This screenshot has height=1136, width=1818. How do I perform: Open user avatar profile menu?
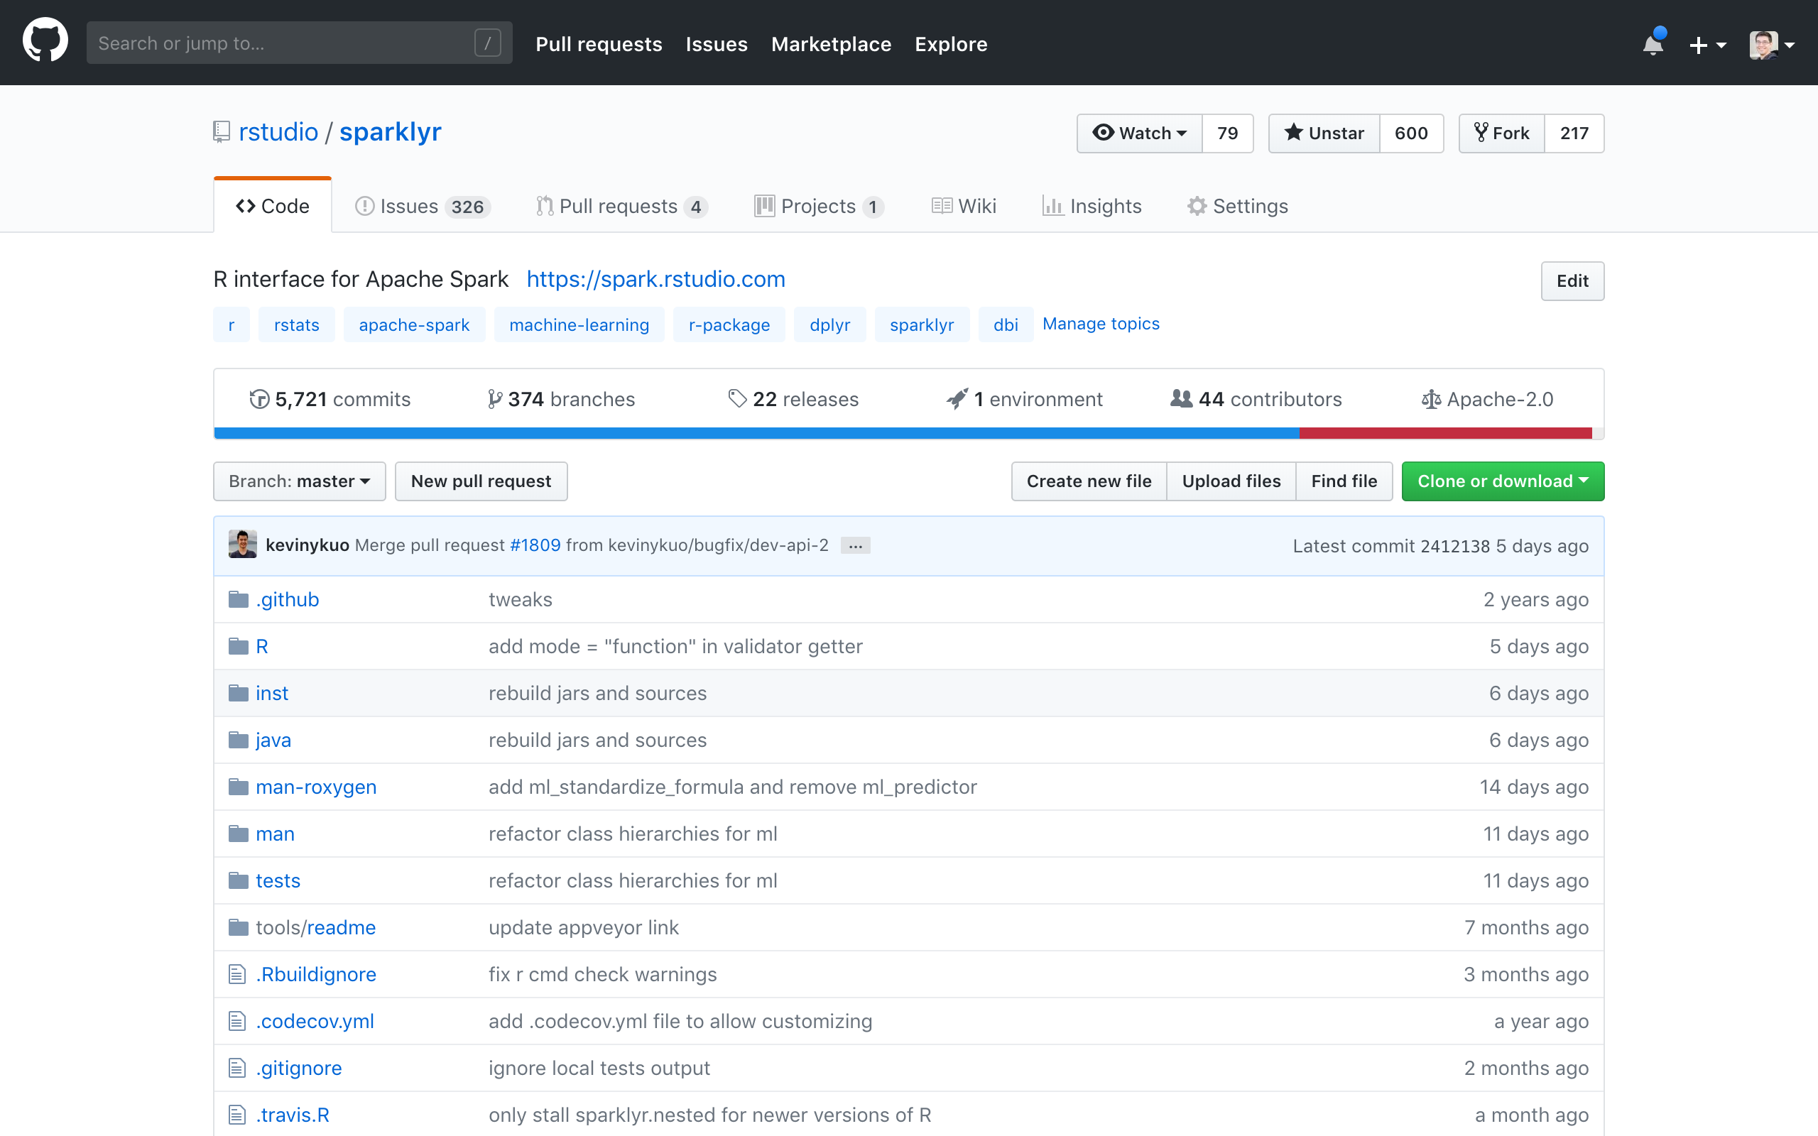pyautogui.click(x=1771, y=44)
